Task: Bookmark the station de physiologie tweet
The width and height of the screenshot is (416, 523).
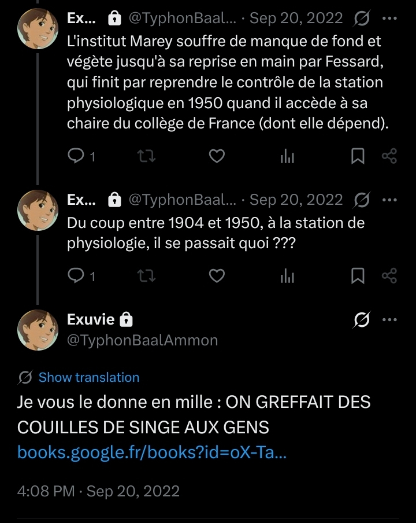Action: pyautogui.click(x=358, y=276)
